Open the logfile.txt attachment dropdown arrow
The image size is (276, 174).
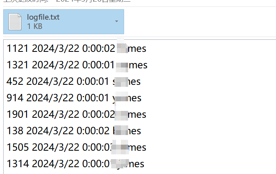pyautogui.click(x=116, y=21)
